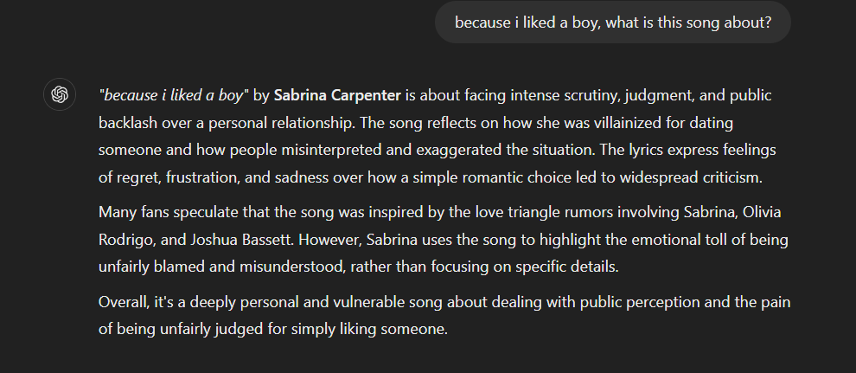Click the user message bubble about the song
Screen dimensions: 856x373
pos(612,23)
